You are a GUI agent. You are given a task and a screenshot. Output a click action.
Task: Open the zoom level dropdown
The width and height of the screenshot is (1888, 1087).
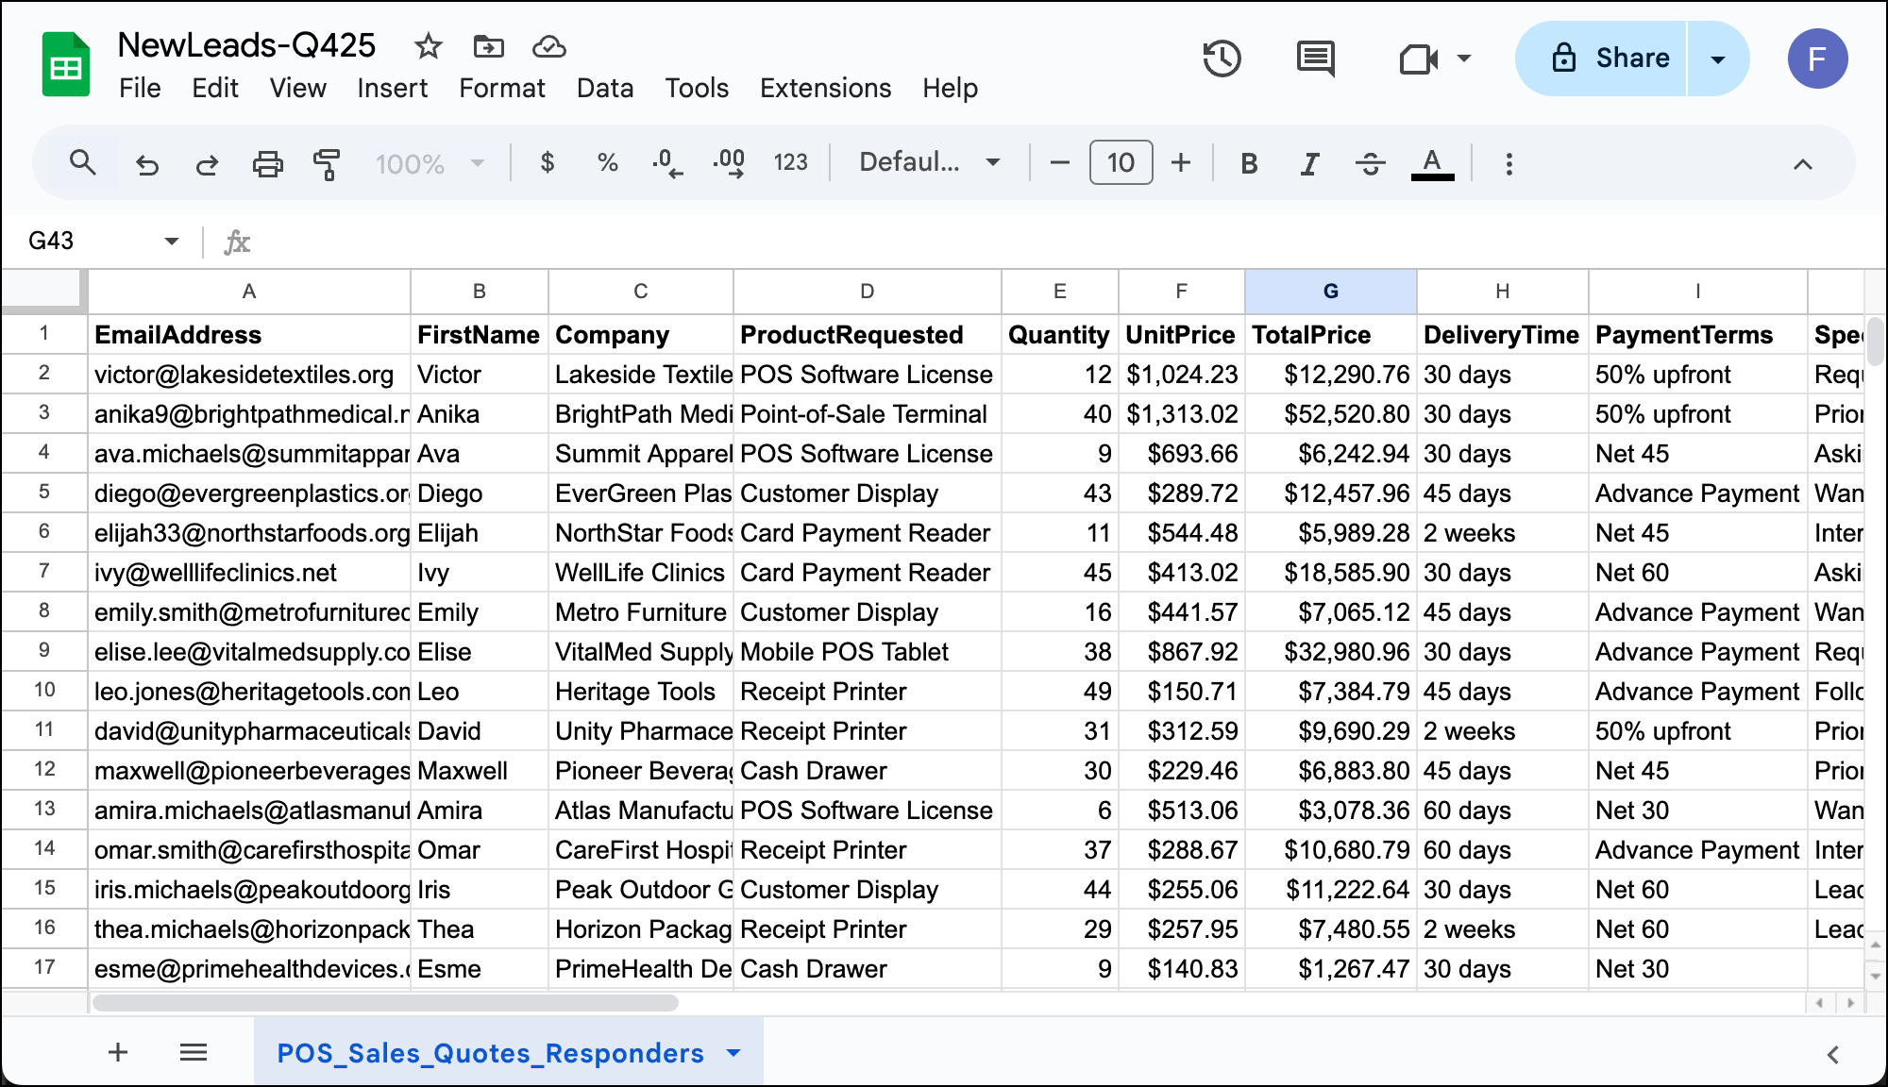430,162
